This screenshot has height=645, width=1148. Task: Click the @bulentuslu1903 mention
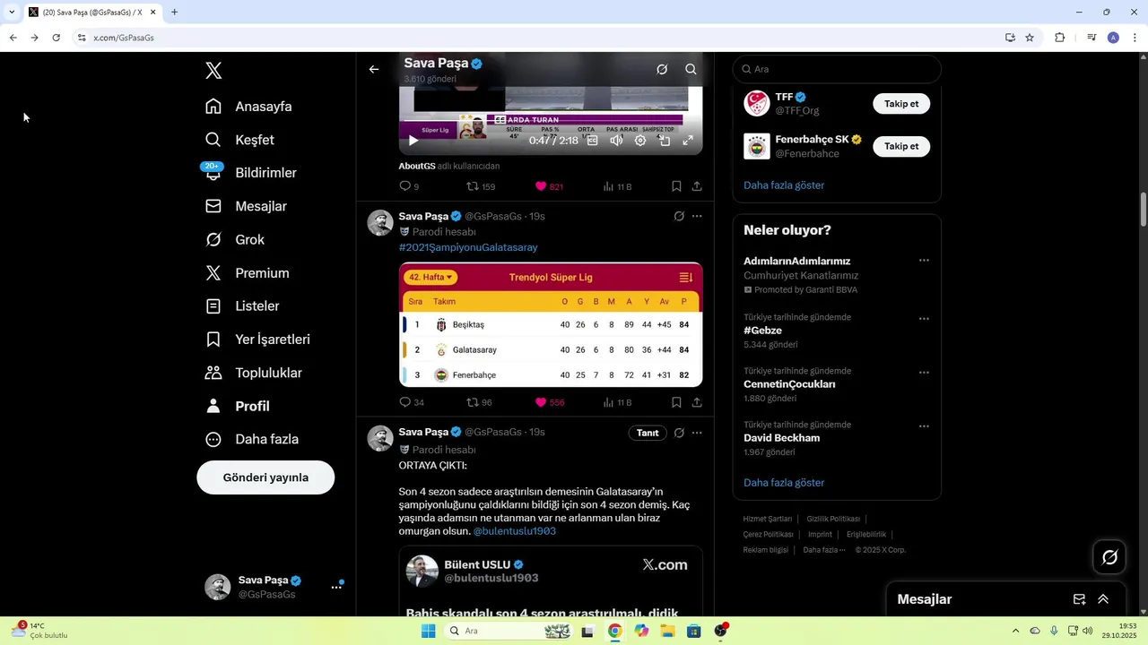(x=515, y=531)
